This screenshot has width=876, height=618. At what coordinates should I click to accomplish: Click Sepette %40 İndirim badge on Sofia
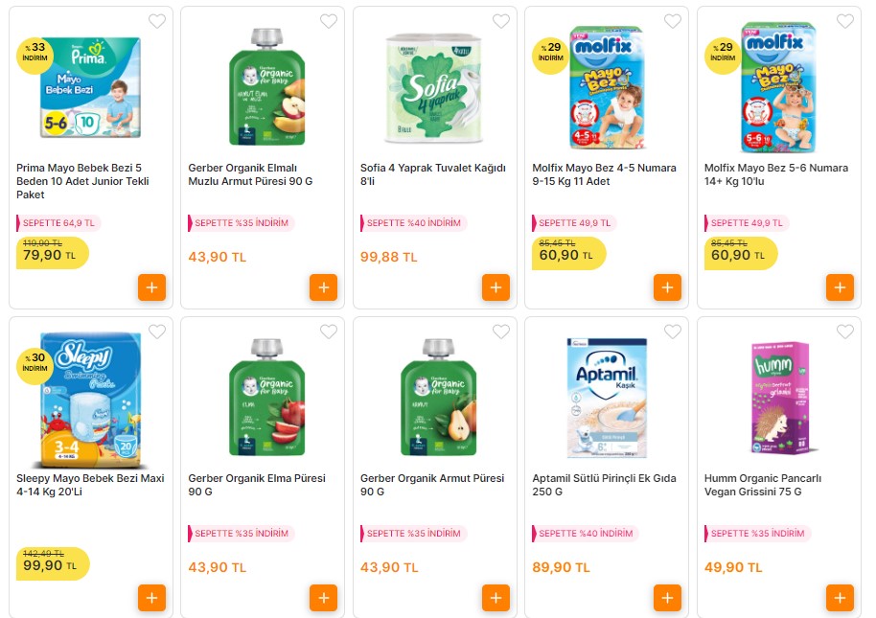click(x=413, y=223)
